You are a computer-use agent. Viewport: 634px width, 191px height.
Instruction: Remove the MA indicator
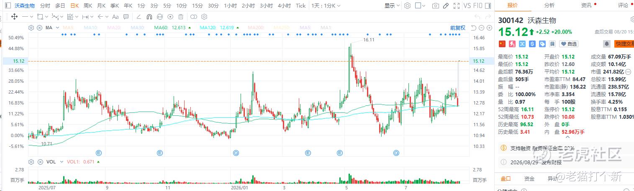pyautogui.click(x=39, y=28)
